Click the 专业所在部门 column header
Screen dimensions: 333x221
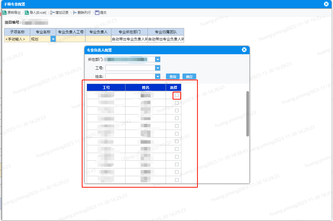[129, 32]
